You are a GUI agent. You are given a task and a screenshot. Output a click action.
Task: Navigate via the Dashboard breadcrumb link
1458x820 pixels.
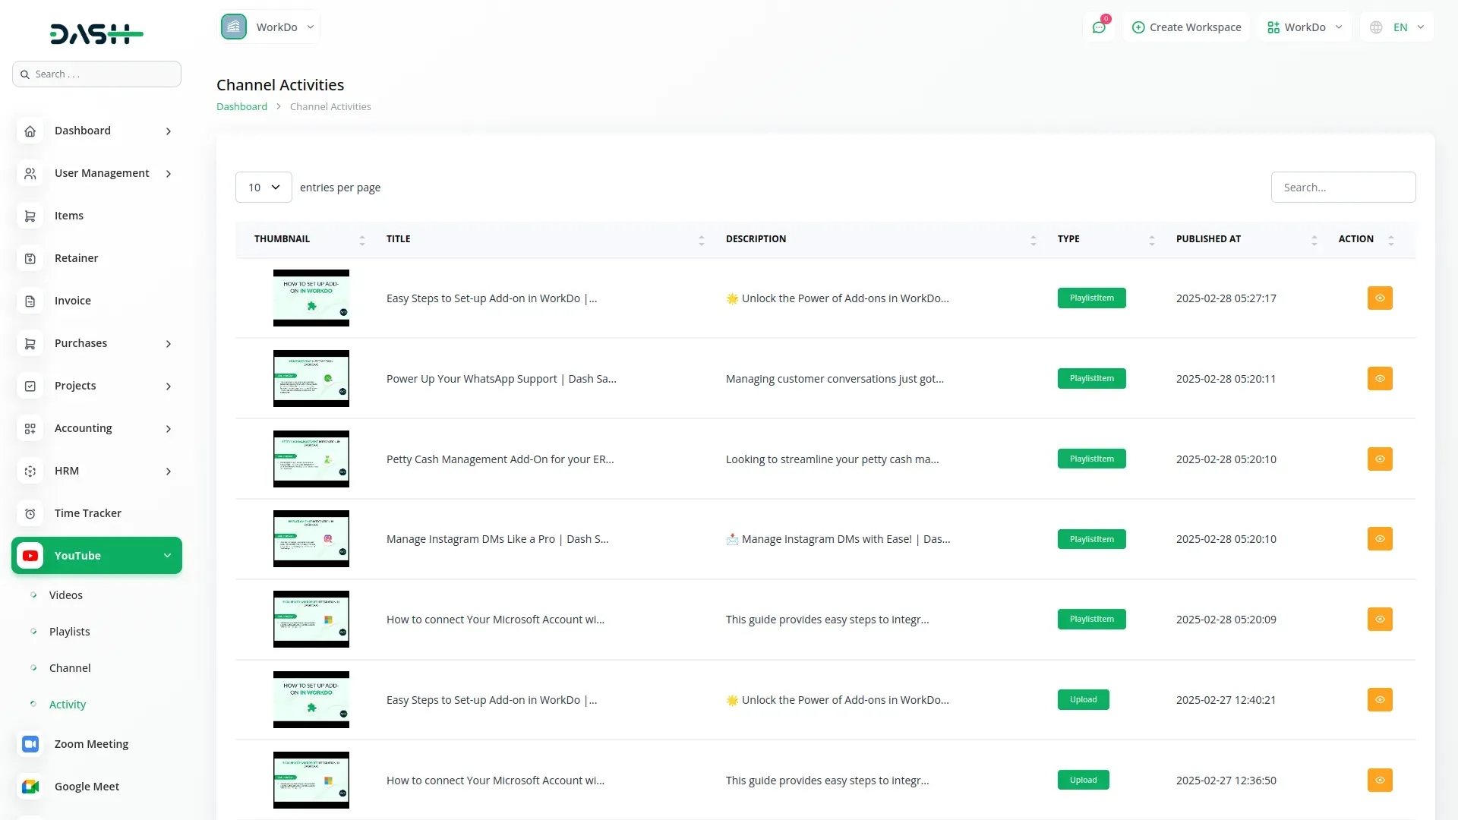point(241,106)
